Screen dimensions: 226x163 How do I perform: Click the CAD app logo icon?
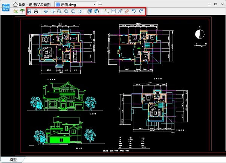pos(6,7)
